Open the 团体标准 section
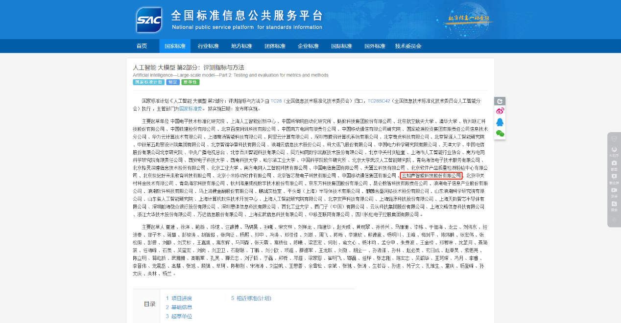 pos(275,46)
